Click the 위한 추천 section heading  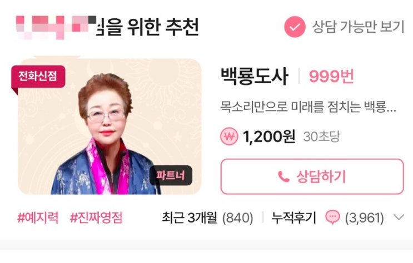(163, 27)
